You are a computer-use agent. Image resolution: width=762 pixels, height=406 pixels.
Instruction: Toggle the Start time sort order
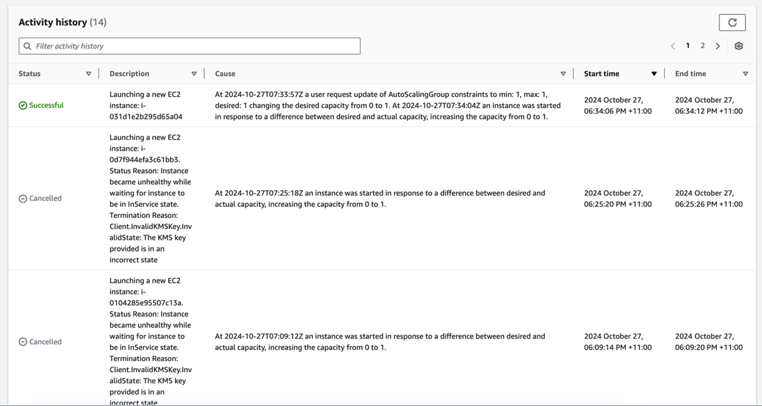tap(654, 73)
